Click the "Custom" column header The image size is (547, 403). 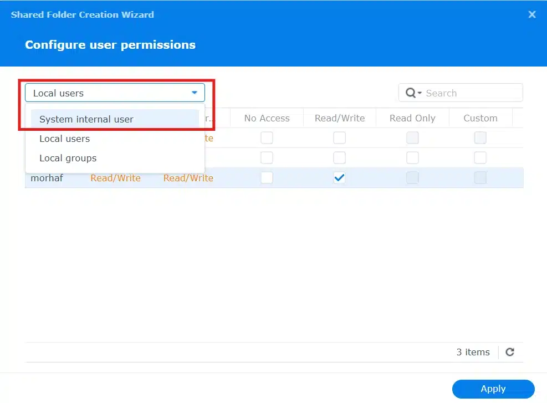coord(480,118)
